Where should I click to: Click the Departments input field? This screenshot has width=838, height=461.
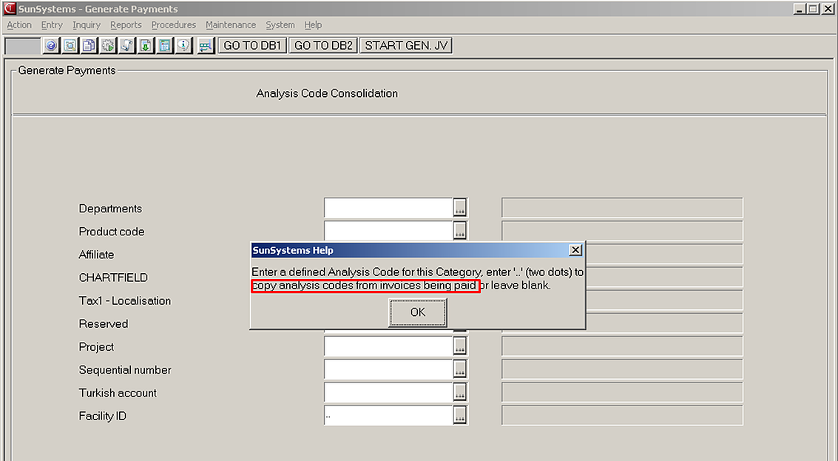[388, 208]
